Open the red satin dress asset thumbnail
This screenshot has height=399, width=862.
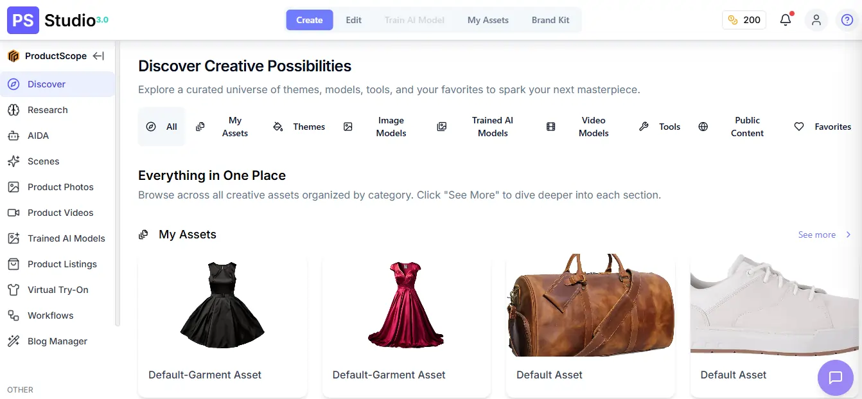406,305
